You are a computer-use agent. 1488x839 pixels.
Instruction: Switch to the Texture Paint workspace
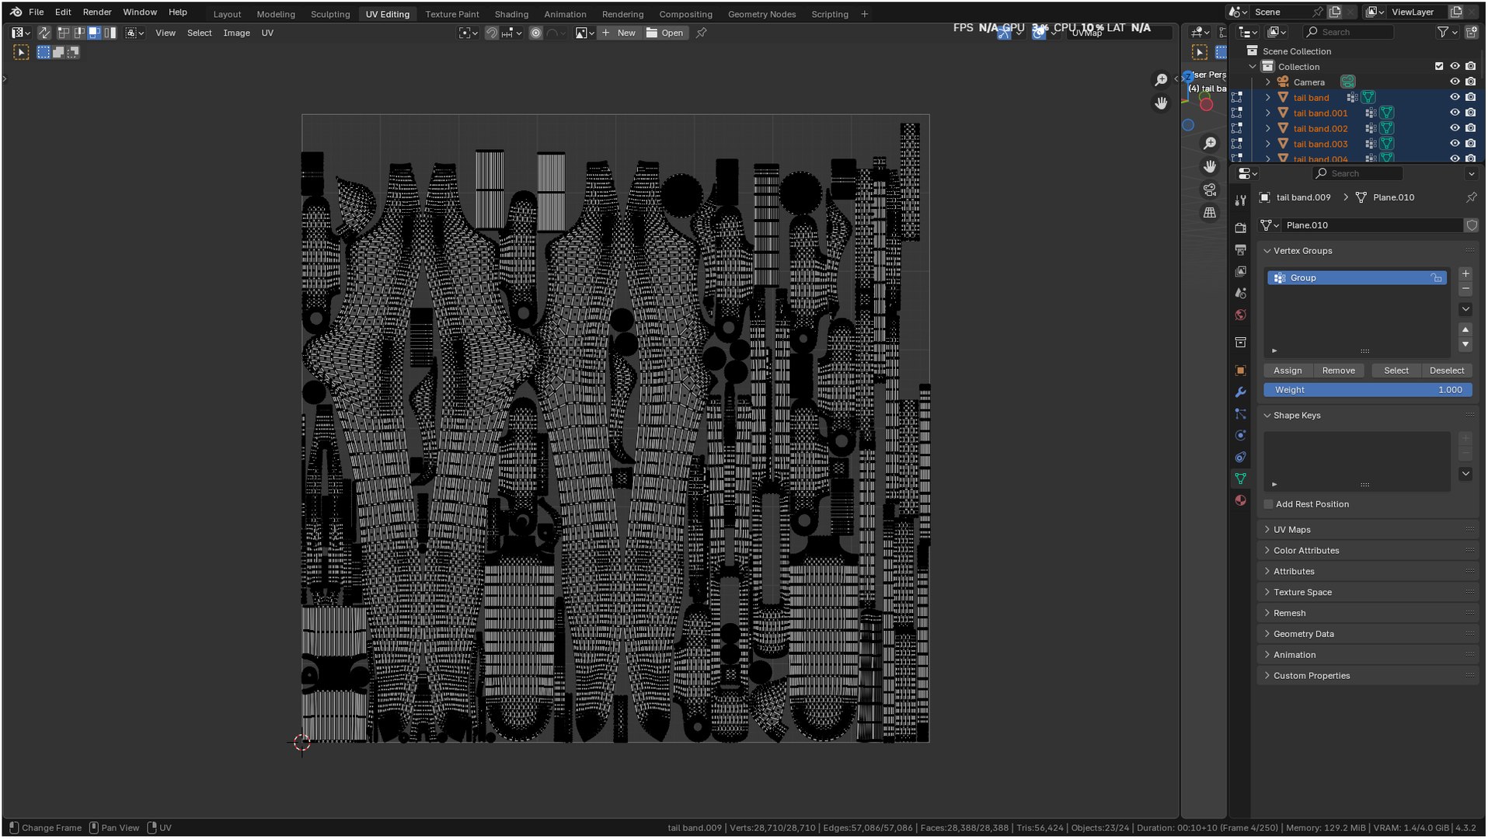(451, 14)
